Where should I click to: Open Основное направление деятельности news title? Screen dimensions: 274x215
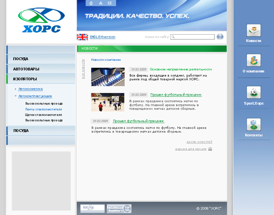(x=181, y=69)
